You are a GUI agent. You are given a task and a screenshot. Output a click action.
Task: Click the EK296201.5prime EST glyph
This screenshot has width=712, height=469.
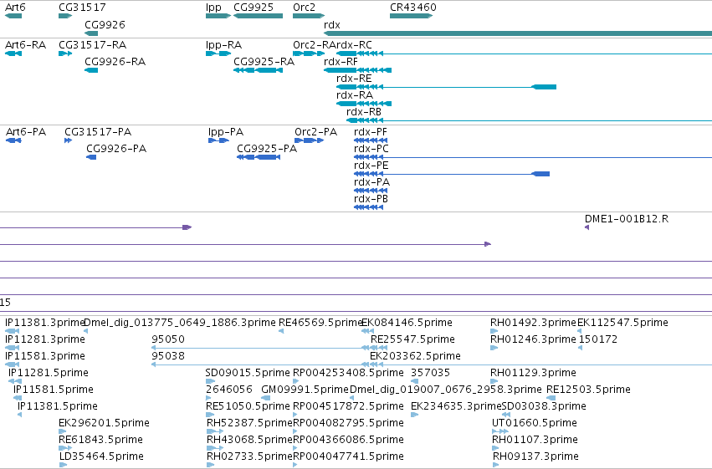point(62,431)
